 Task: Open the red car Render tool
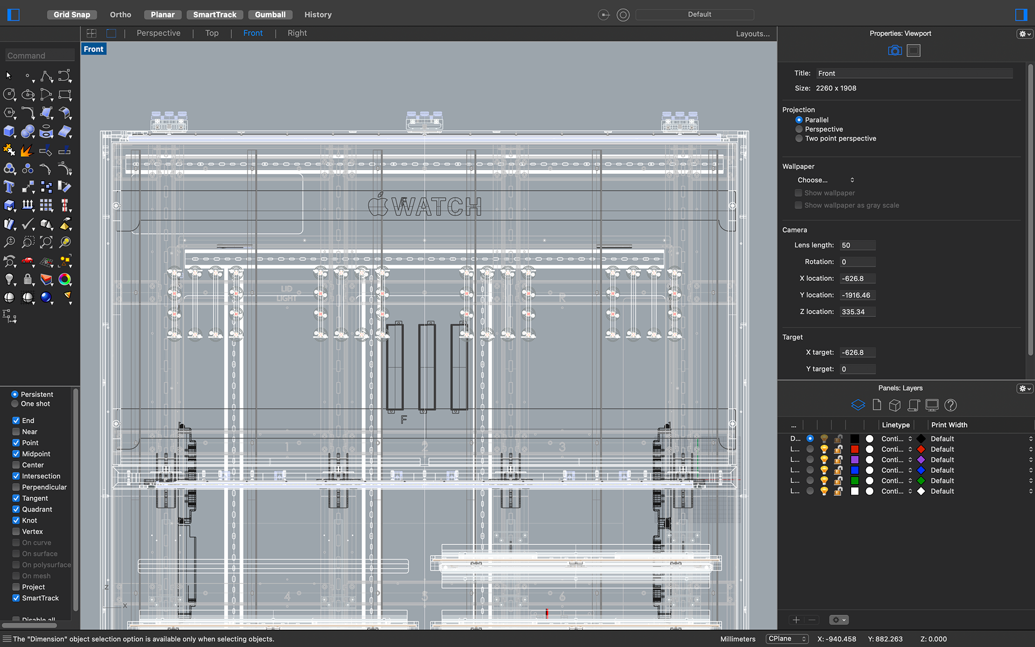click(27, 261)
